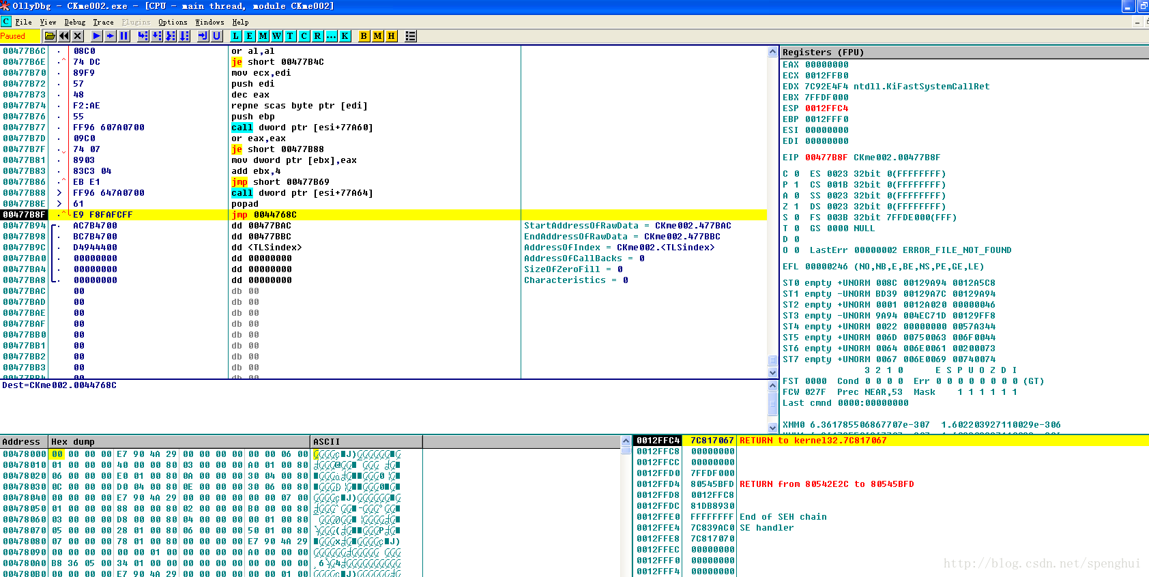Close the debugged program with X icon

coord(78,36)
